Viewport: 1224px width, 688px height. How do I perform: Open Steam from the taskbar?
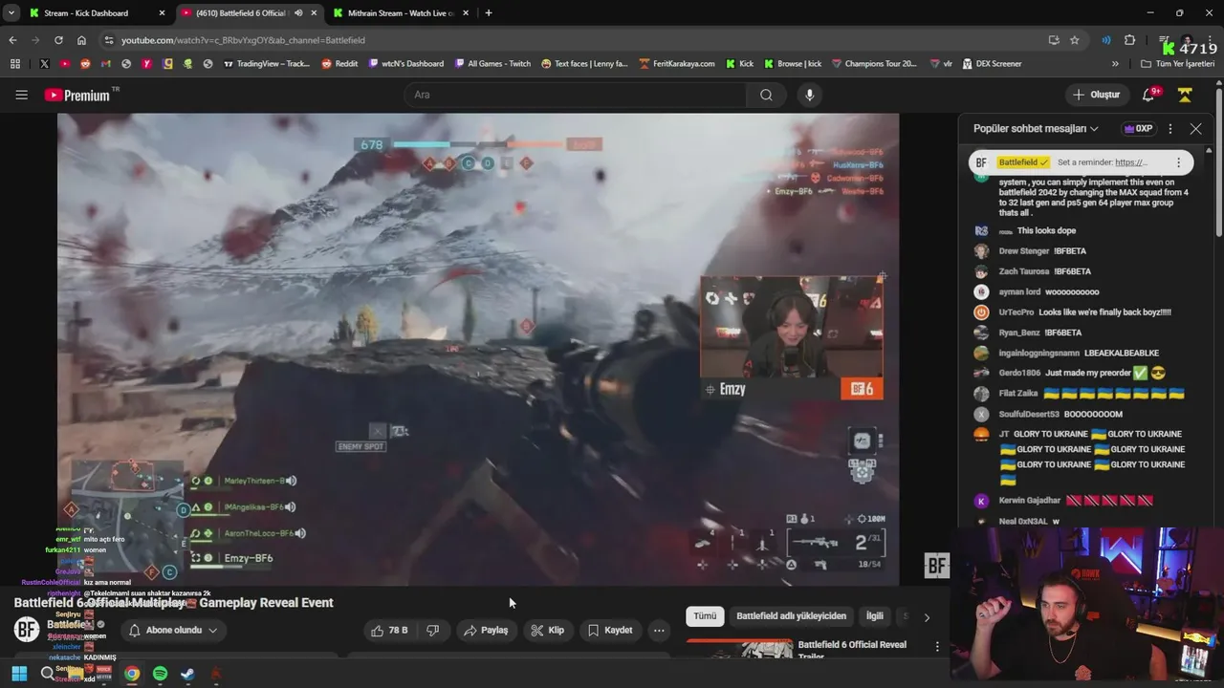click(187, 674)
